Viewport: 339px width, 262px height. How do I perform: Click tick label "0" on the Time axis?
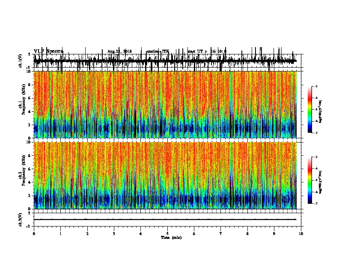(x=34, y=234)
